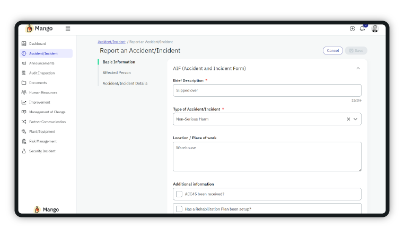Tick the Rehabilitation Plan setup checkbox
Viewport: 404px width, 238px height.
[x=179, y=209]
